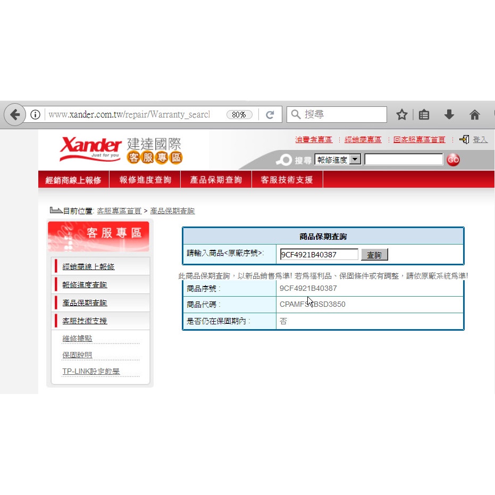Click the bookmark star icon
The image size is (495, 495).
(x=402, y=115)
